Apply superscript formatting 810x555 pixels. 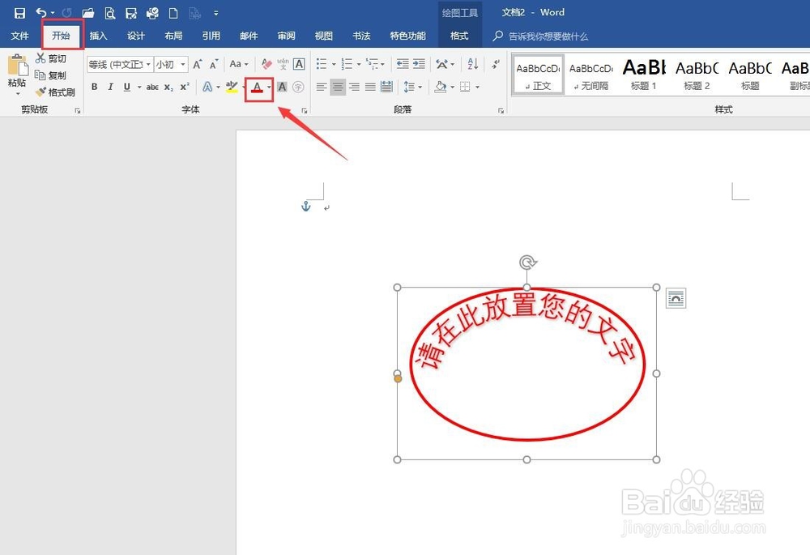click(183, 87)
